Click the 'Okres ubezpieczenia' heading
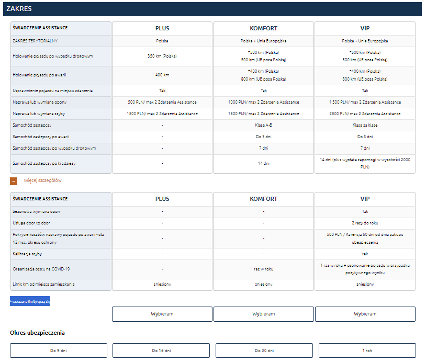 pos(37,333)
